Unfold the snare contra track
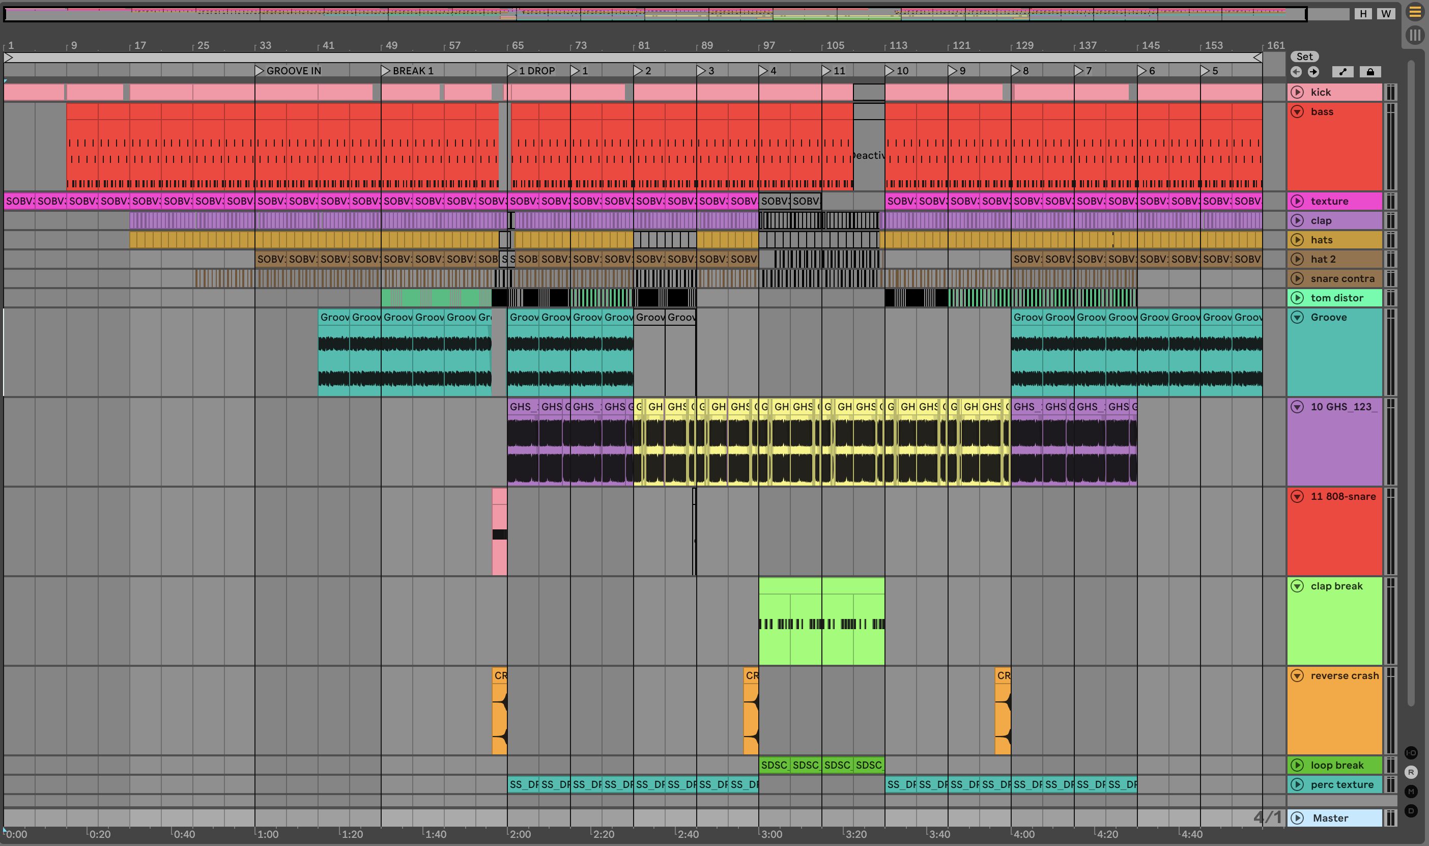Screen dimensions: 1429x846 (1297, 278)
